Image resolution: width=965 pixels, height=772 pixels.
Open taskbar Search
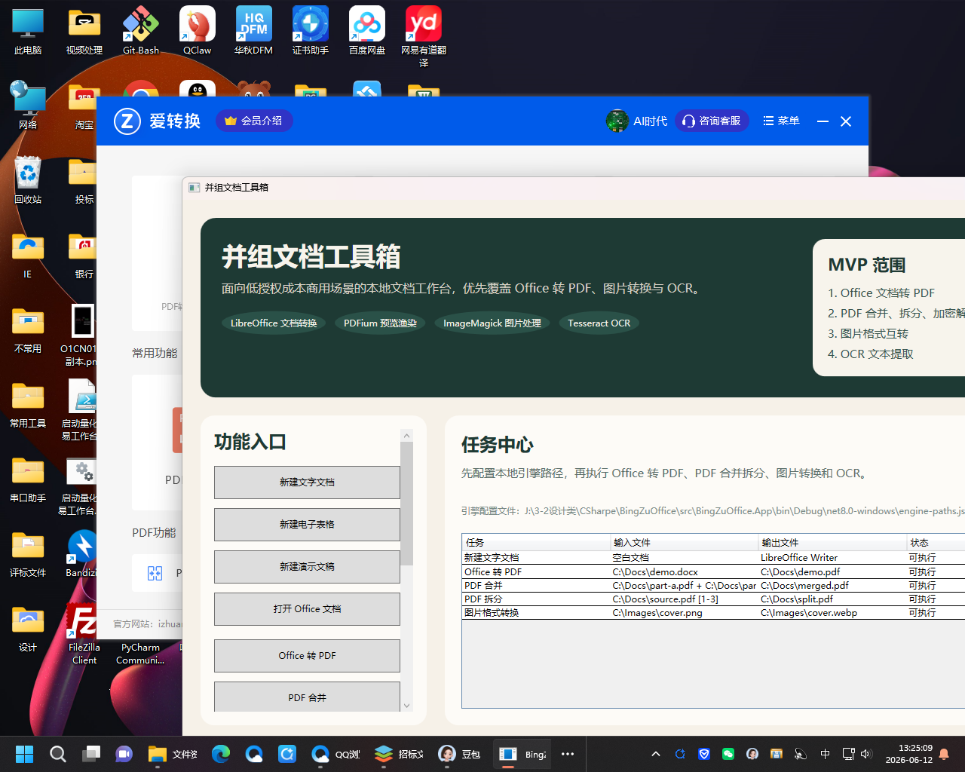(58, 754)
